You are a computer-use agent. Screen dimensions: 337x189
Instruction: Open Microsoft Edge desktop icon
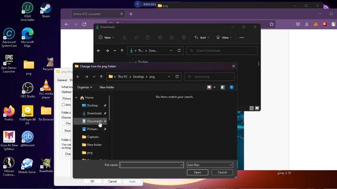27,37
